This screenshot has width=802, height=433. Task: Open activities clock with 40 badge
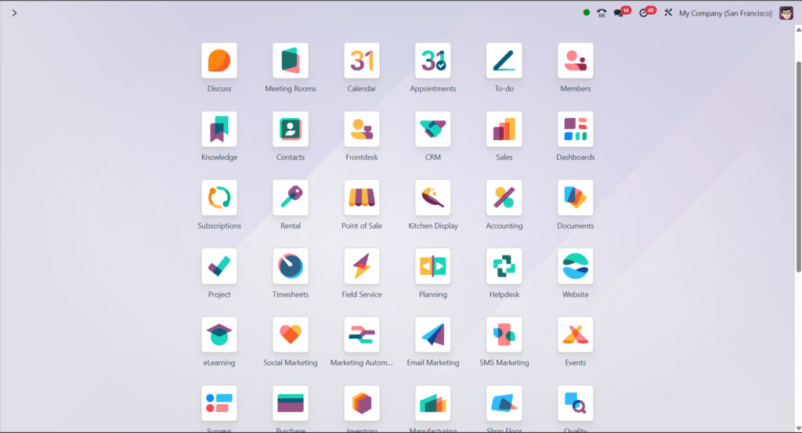click(x=647, y=13)
